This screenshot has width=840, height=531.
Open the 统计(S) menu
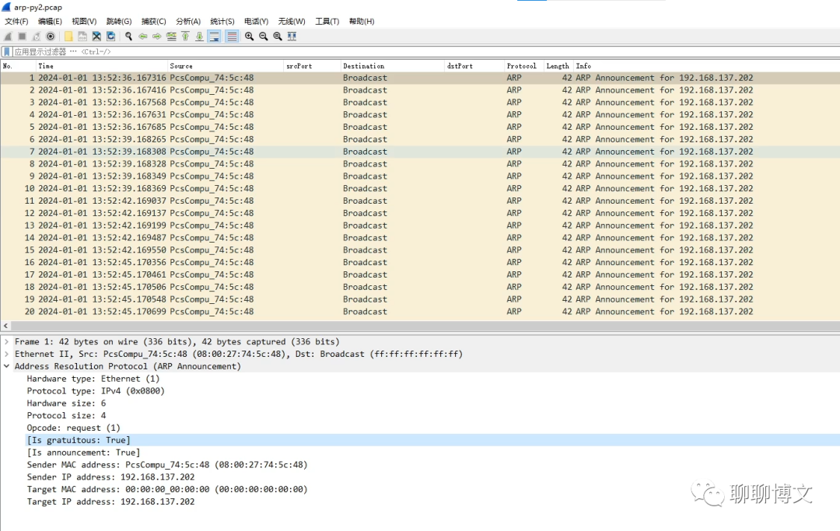[222, 22]
